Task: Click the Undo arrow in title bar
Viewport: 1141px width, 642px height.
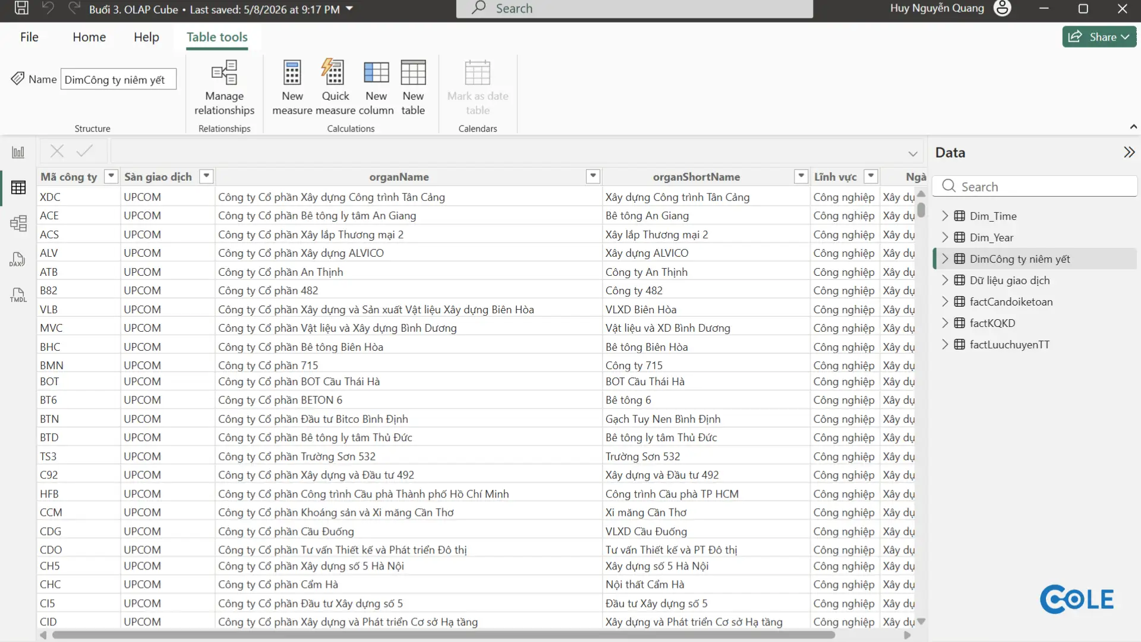Action: click(x=48, y=8)
